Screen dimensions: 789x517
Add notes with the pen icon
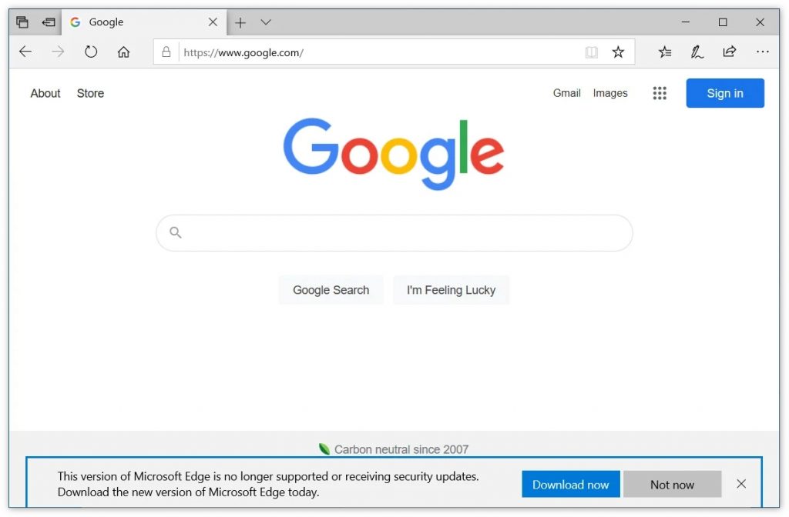pyautogui.click(x=697, y=52)
